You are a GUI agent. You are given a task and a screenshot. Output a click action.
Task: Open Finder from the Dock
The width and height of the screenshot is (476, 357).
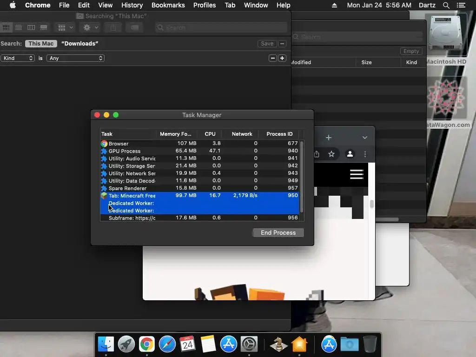coord(106,344)
